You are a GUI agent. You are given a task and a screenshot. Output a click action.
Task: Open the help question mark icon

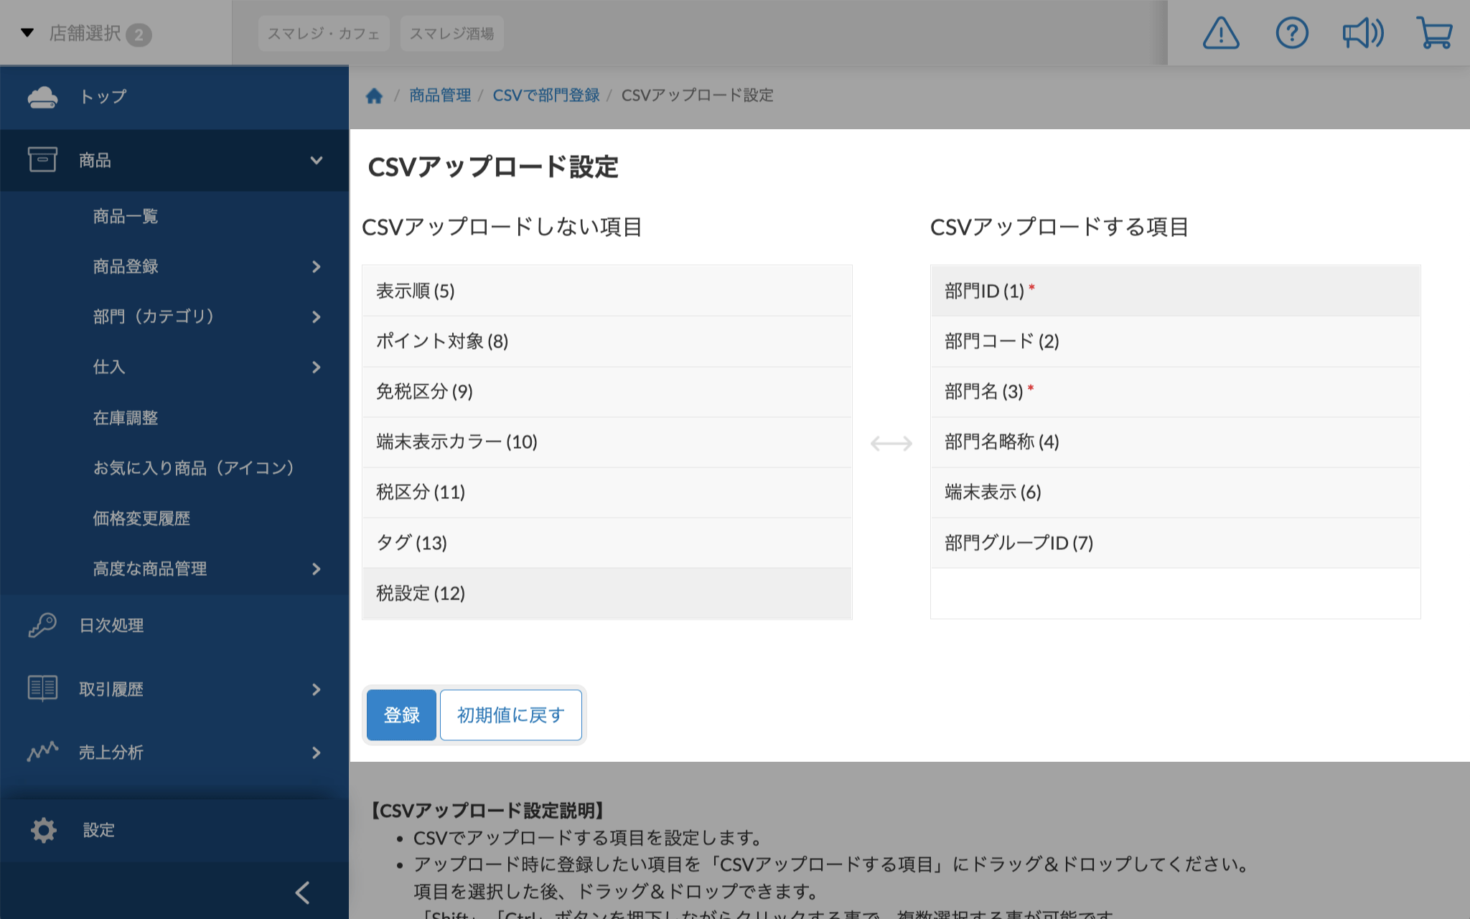pyautogui.click(x=1292, y=33)
